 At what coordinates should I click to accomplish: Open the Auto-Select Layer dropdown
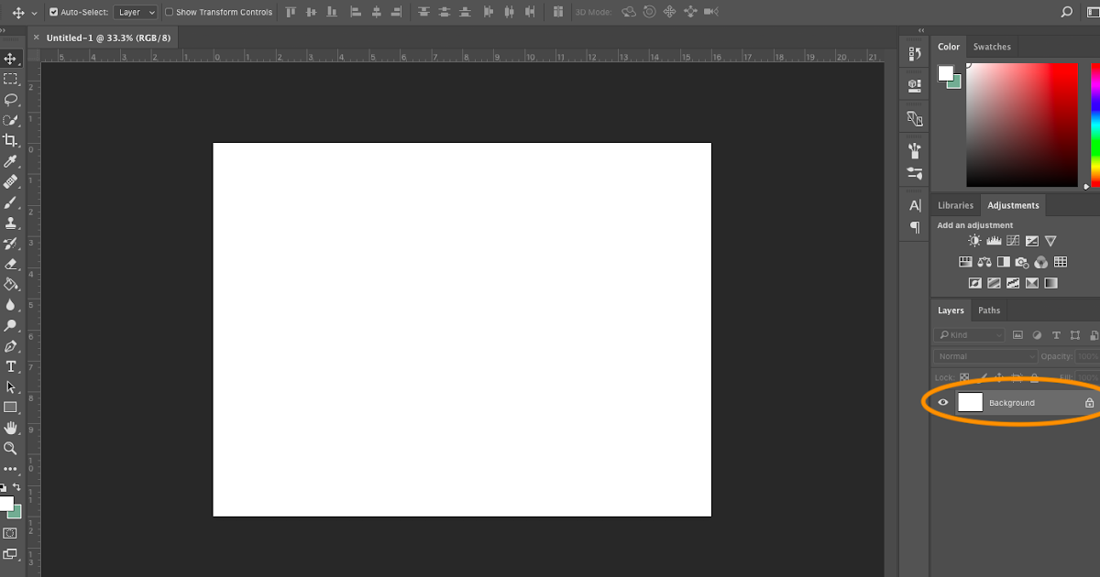pos(136,12)
